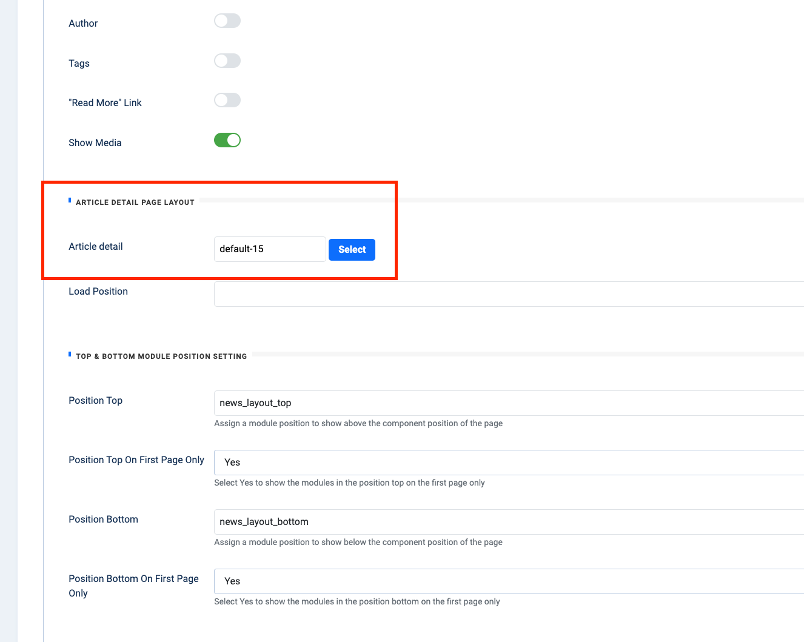Click the Author label text
This screenshot has height=642, width=804.
point(83,24)
